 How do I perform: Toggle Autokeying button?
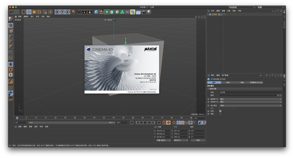[x=169, y=123]
